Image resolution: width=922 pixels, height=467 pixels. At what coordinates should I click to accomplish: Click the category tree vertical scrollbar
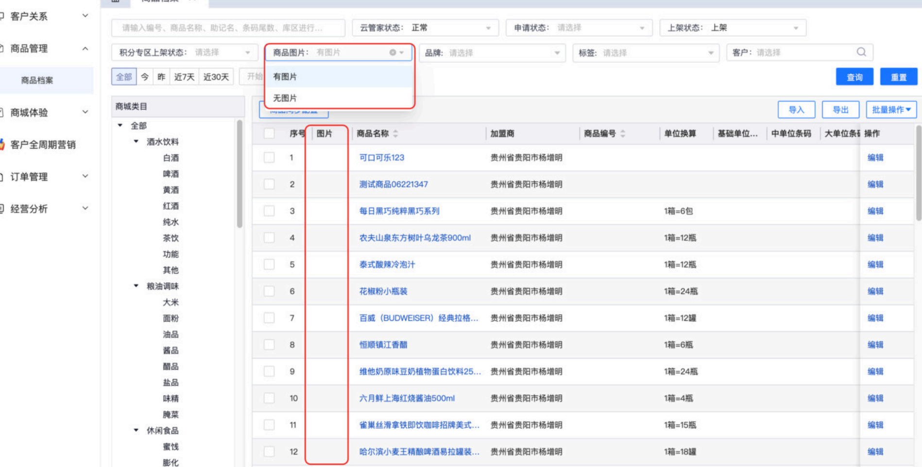tap(239, 175)
